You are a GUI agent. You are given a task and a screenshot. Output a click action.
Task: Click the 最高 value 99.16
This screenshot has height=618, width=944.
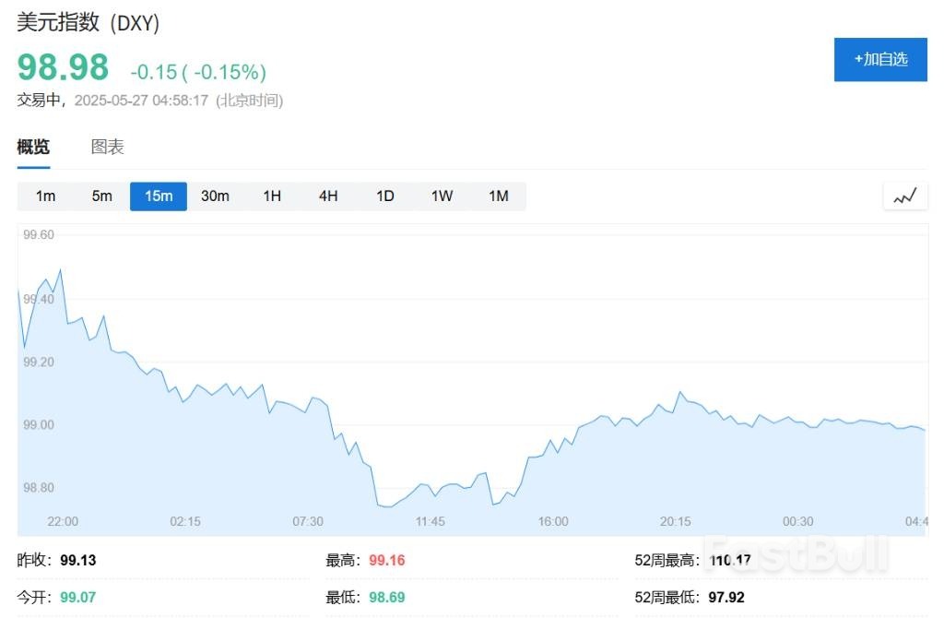(386, 560)
